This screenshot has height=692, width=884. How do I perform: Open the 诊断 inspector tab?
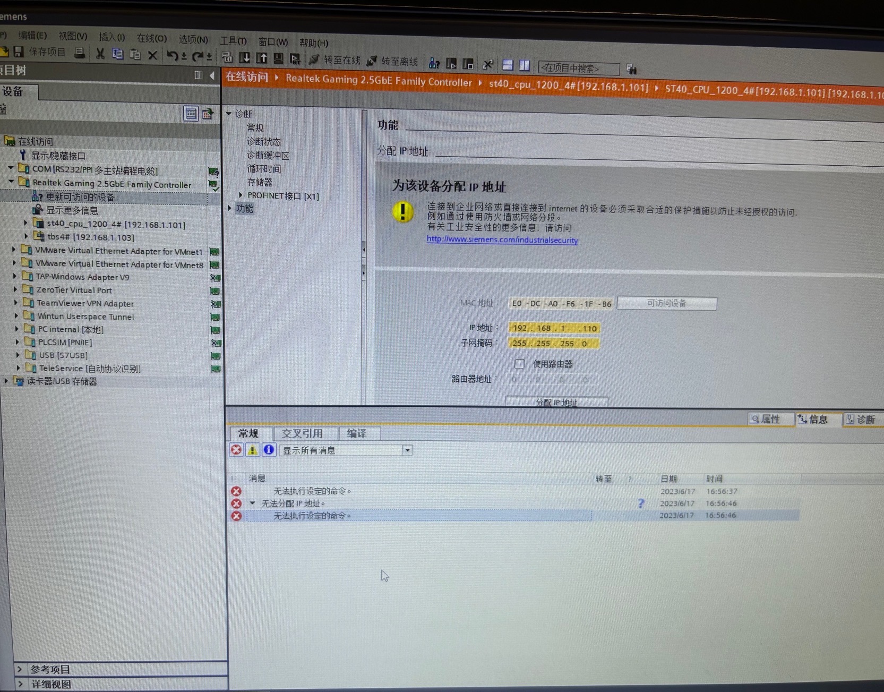[x=864, y=420]
